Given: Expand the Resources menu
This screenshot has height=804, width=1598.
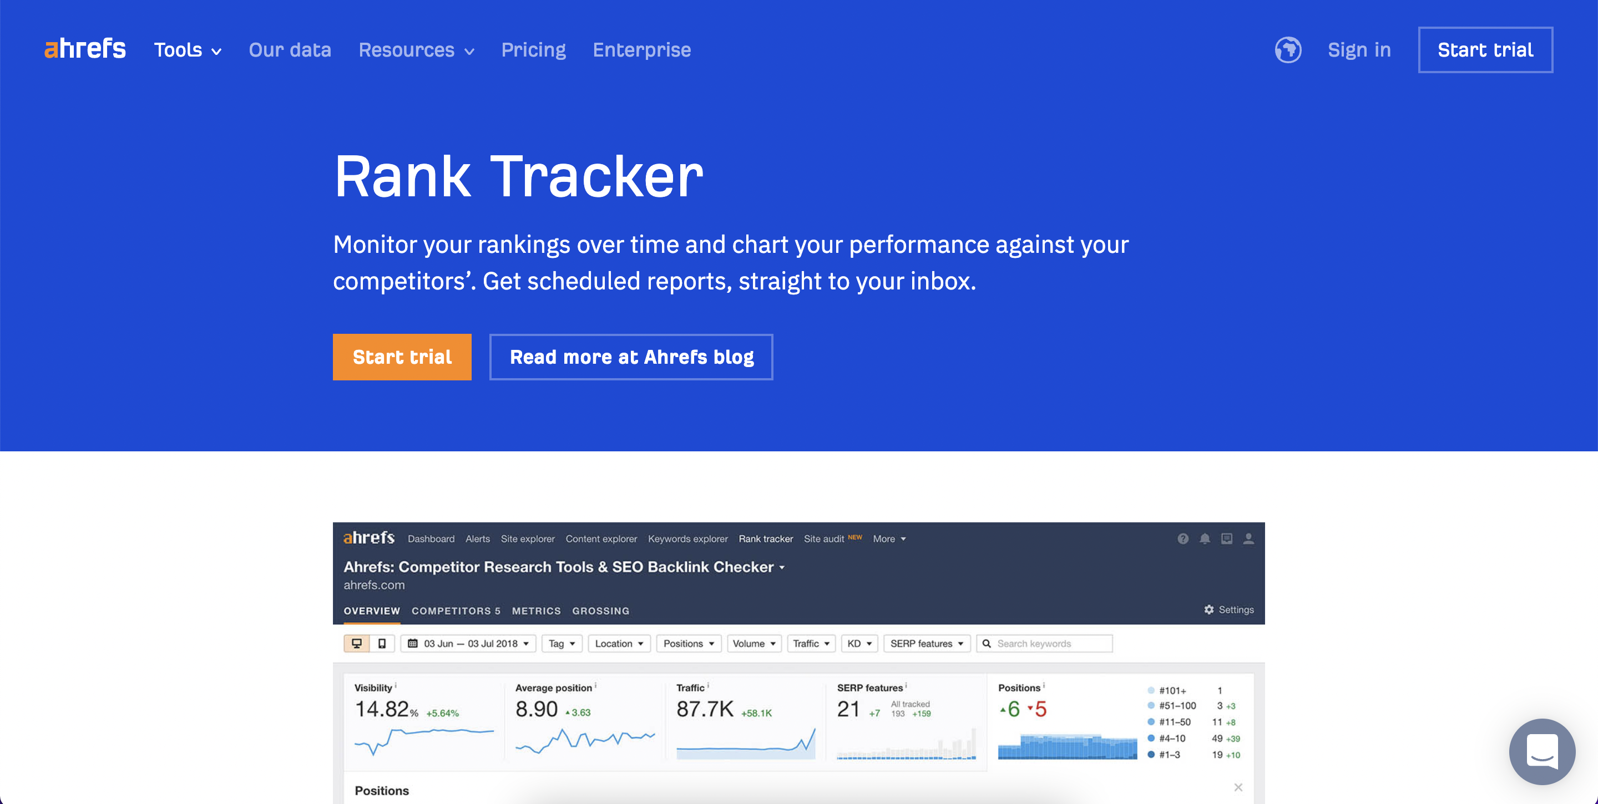Looking at the screenshot, I should pos(416,49).
